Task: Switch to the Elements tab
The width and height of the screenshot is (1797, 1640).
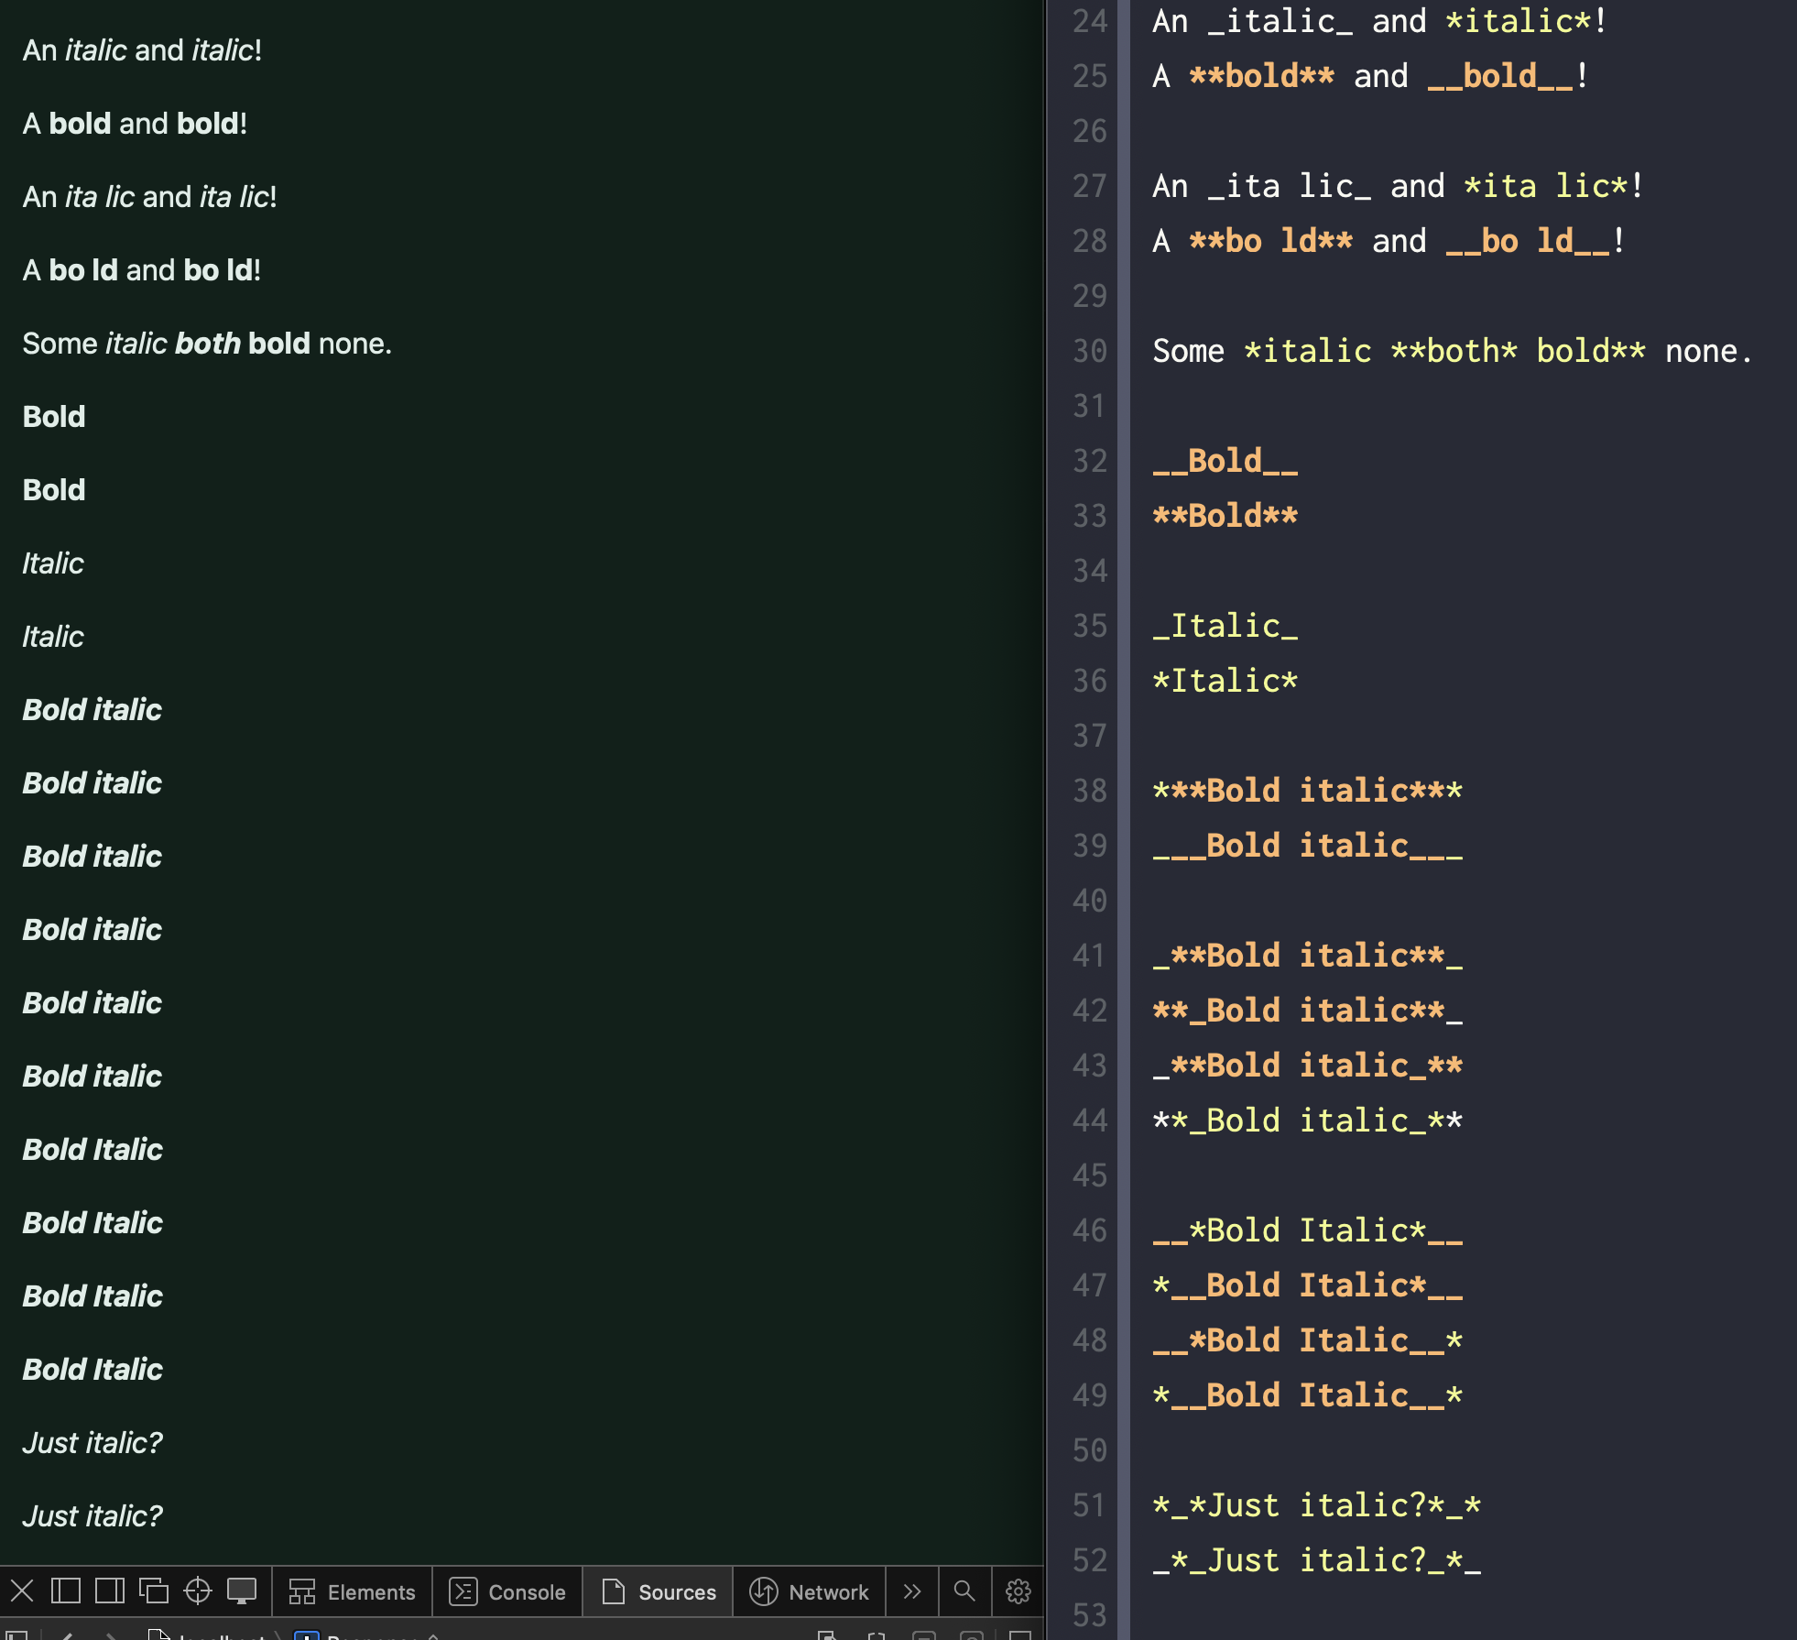Action: click(352, 1592)
